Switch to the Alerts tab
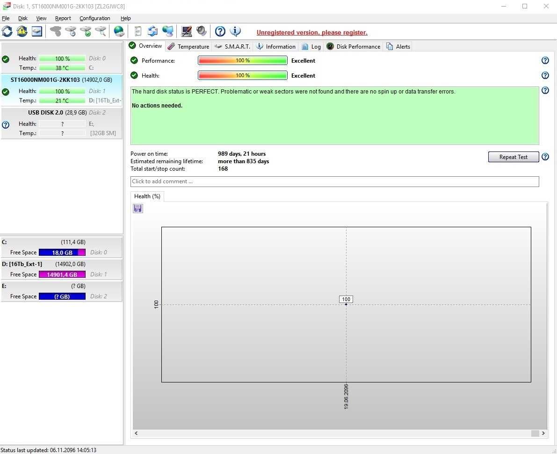 pyautogui.click(x=398, y=47)
